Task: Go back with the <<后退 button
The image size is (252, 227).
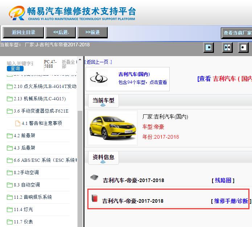Action: pos(61,33)
